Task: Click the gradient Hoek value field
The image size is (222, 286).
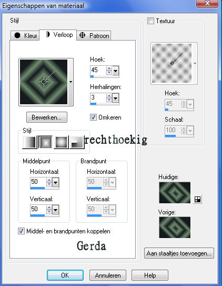Action: pos(98,70)
